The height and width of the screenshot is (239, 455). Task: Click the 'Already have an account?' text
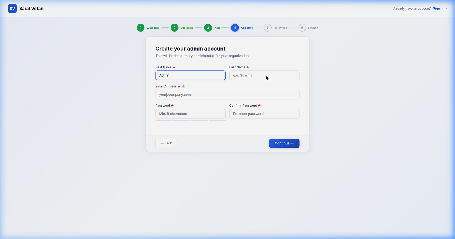pyautogui.click(x=412, y=9)
